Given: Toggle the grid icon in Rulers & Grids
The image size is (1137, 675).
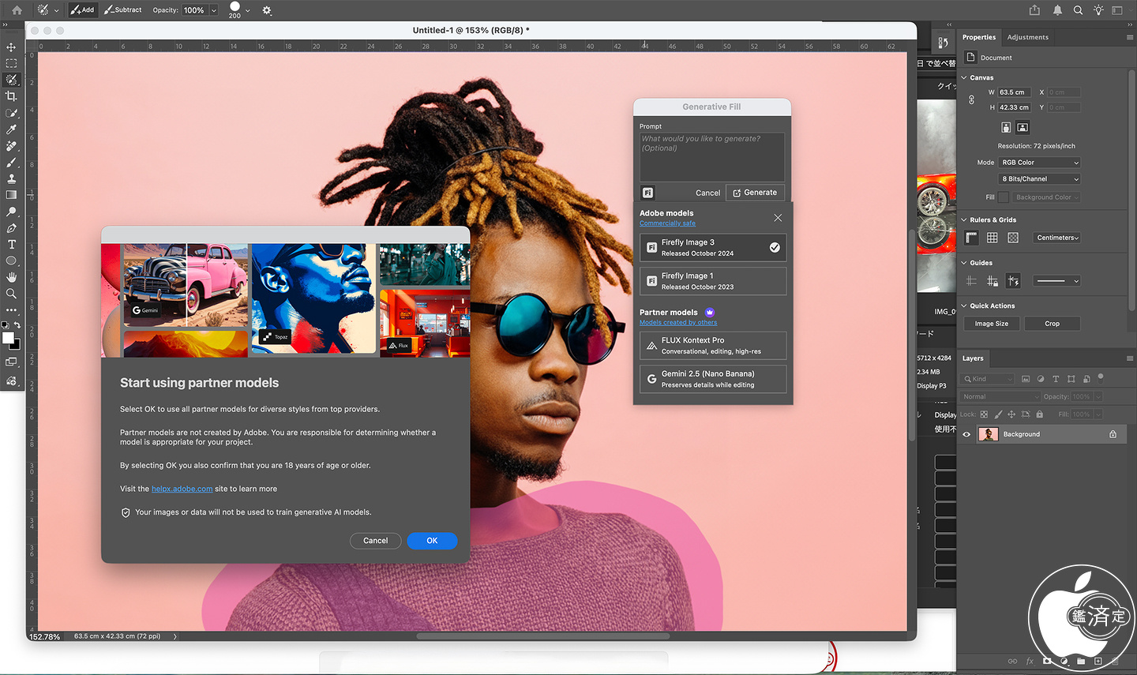Looking at the screenshot, I should coord(992,238).
